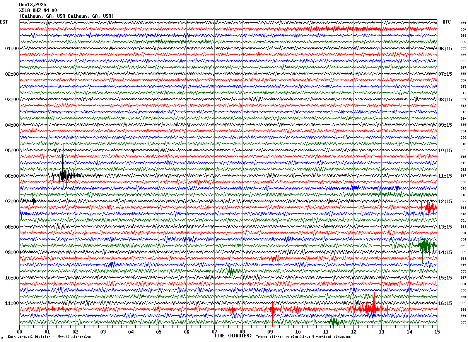The image size is (468, 342).
Task: Click minute 07 on the time axis
Action: pos(215,332)
